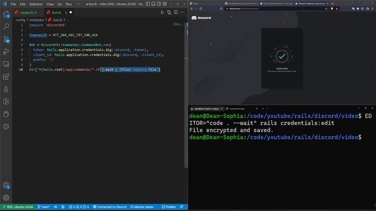Open Customize Layout icon in title bar
The width and height of the screenshot is (376, 211).
click(x=164, y=4)
